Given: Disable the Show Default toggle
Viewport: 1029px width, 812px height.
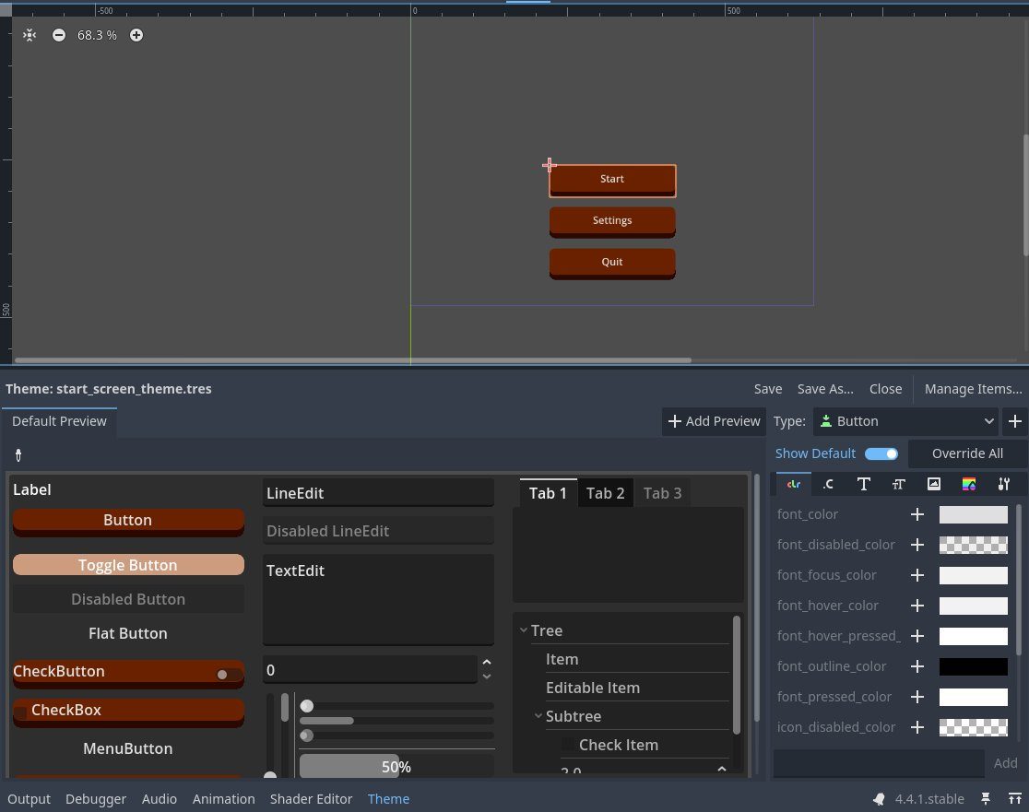Looking at the screenshot, I should click(x=881, y=453).
